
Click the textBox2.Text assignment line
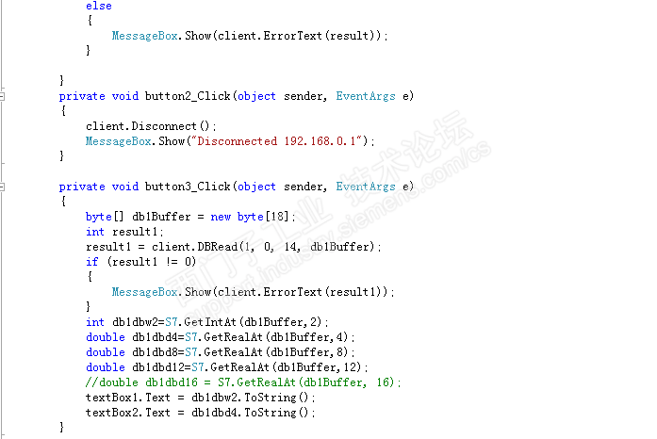click(x=200, y=413)
